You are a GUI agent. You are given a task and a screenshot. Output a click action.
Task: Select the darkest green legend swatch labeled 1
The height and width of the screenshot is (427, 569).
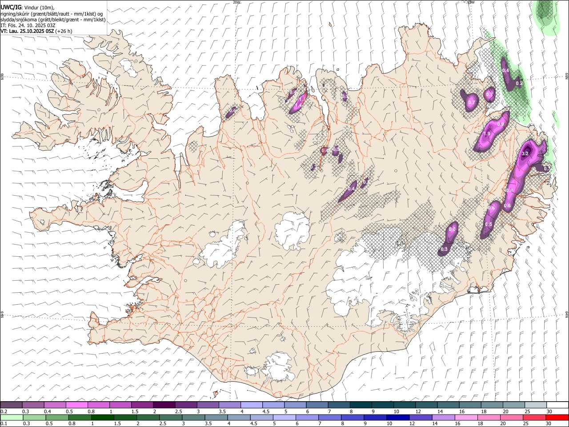coord(102,417)
